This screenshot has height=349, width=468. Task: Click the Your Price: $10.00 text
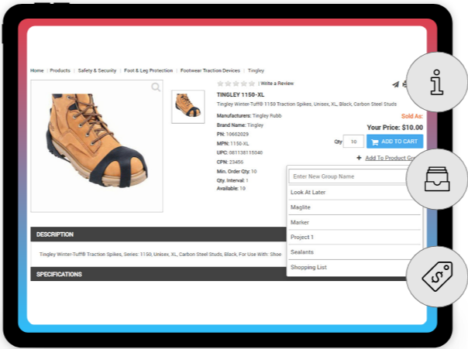click(x=395, y=128)
